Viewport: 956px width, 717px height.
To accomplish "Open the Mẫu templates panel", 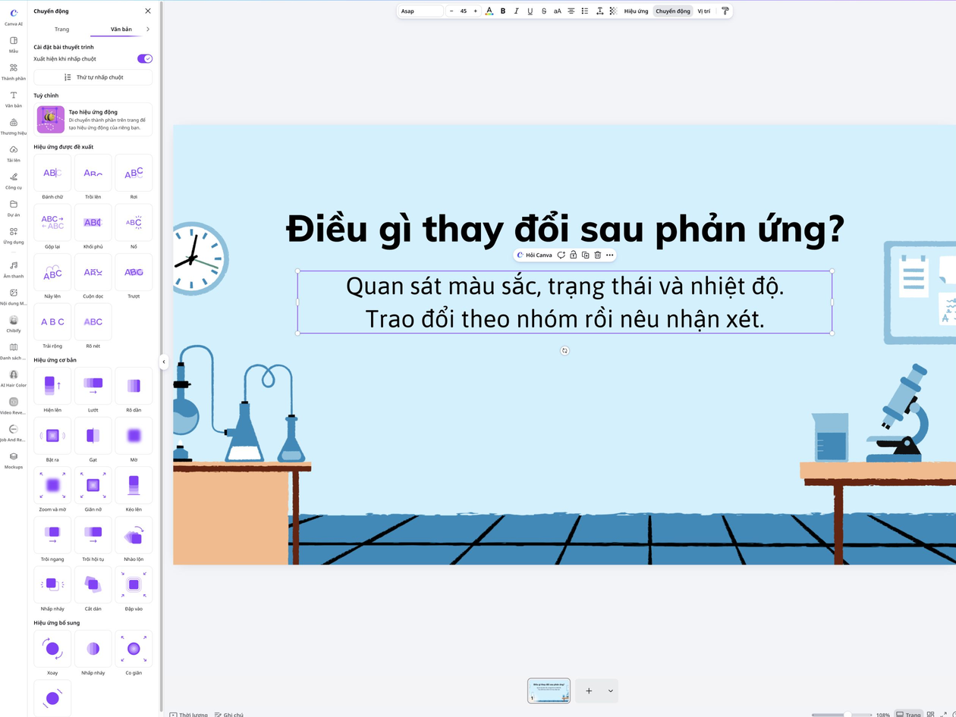I will 14,44.
